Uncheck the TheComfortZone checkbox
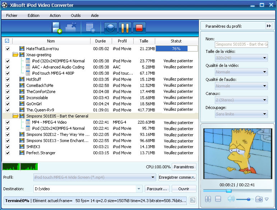Viewport: 277px width, 210px height. pos(8,92)
